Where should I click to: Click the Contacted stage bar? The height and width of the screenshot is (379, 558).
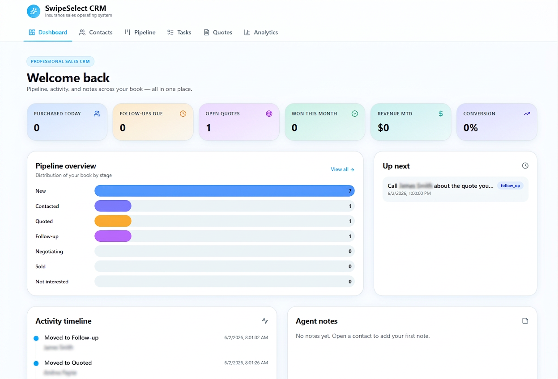click(x=225, y=206)
